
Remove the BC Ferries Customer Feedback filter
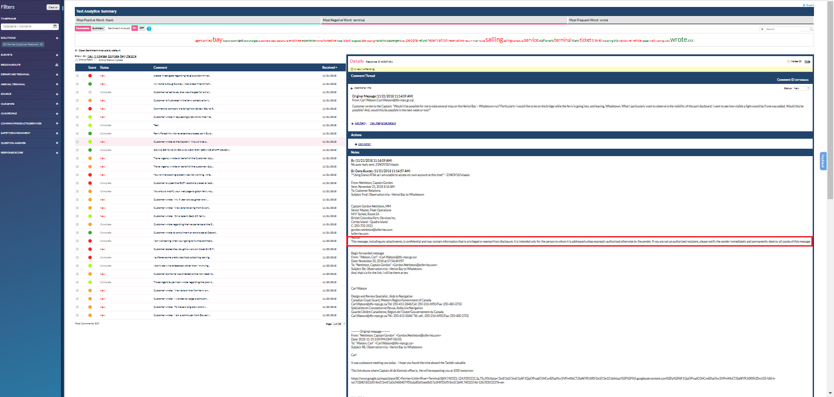tap(41, 44)
